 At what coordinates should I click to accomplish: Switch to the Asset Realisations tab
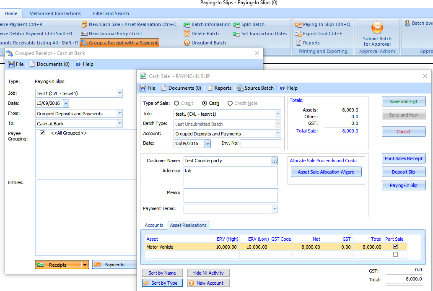pyautogui.click(x=188, y=225)
